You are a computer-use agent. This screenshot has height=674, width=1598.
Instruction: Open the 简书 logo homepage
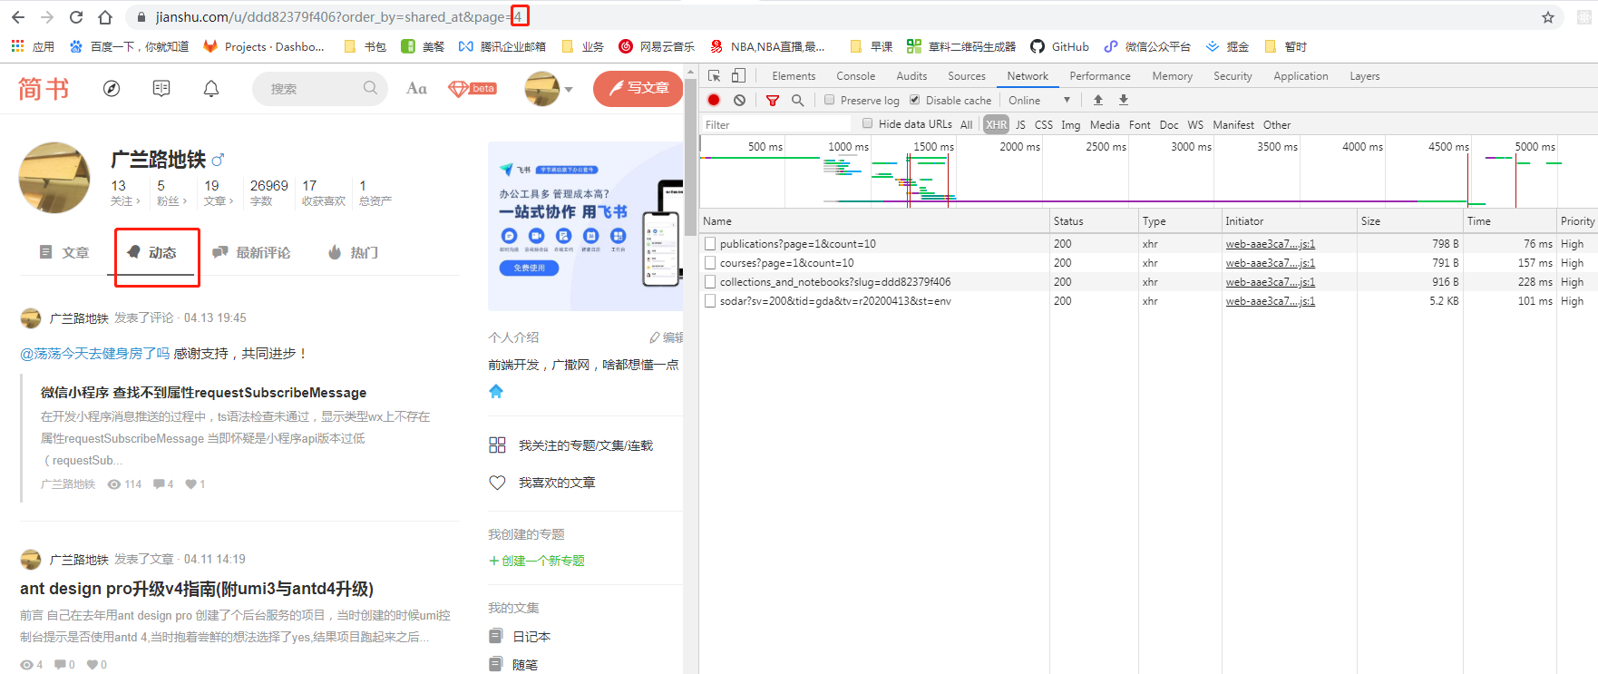click(44, 88)
